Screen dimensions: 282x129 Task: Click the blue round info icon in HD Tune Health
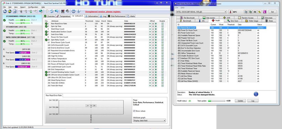[x=256, y=94]
